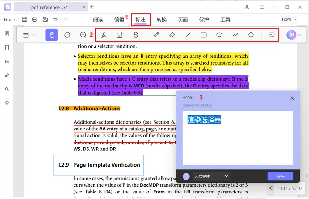Screen dimensions: 309x199
Task: Click the yellow highlighted Selector renditions paragraph
Action: [x=163, y=63]
